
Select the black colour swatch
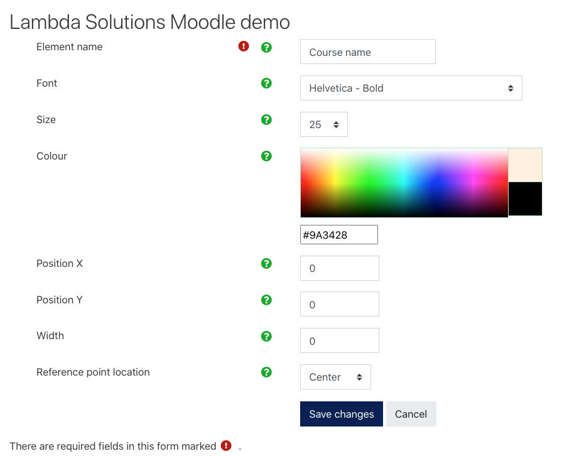tap(525, 199)
